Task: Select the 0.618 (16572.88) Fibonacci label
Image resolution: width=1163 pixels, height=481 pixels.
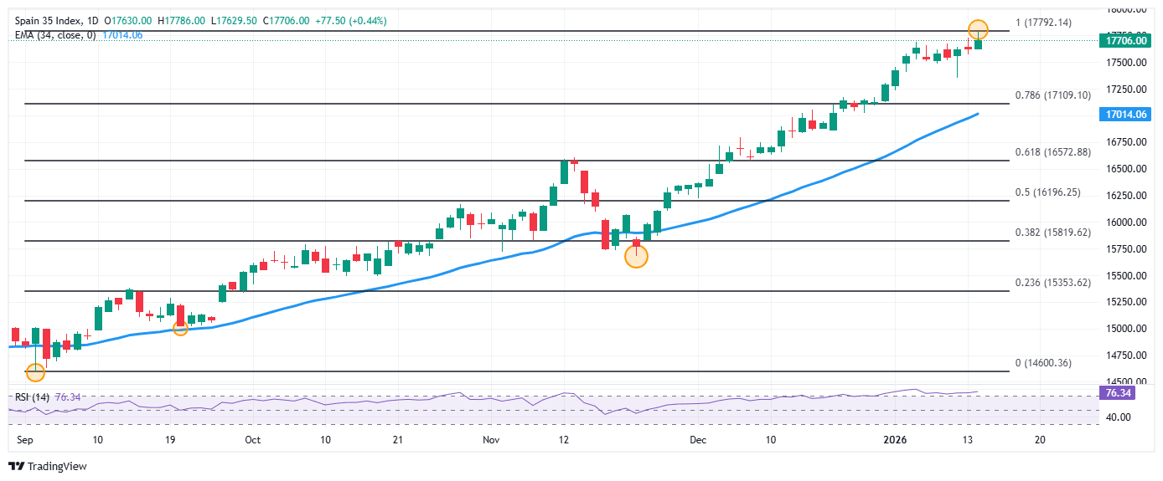Action: click(x=1052, y=151)
